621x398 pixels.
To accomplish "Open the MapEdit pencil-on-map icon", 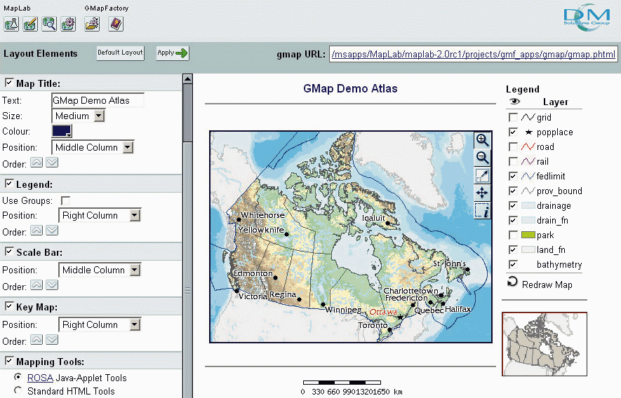I will pos(30,24).
